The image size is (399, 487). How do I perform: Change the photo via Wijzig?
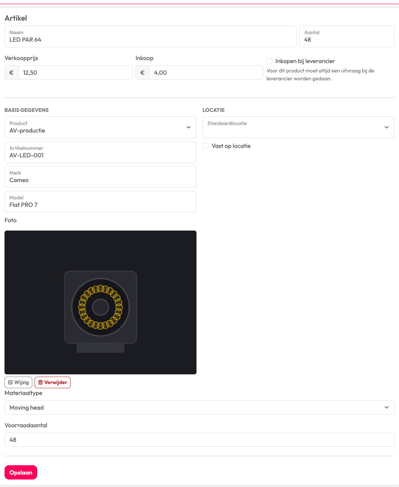pos(18,382)
